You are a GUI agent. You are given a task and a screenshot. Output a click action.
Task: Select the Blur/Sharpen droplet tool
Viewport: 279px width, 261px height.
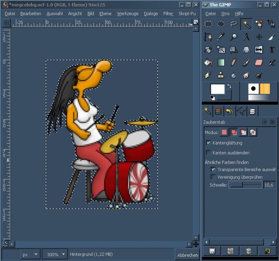pos(234,76)
